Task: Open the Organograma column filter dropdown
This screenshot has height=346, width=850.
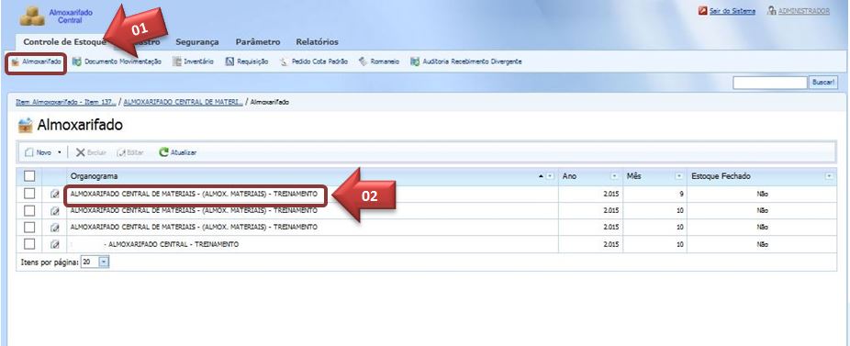Action: [x=550, y=176]
